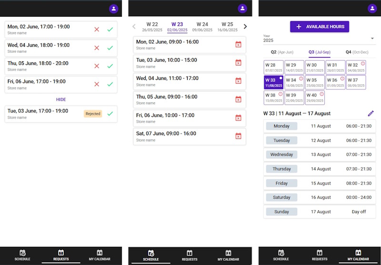381x265 pixels.
Task: Accept the Mon, 02 June 17:00 request
Action: pos(110,29)
